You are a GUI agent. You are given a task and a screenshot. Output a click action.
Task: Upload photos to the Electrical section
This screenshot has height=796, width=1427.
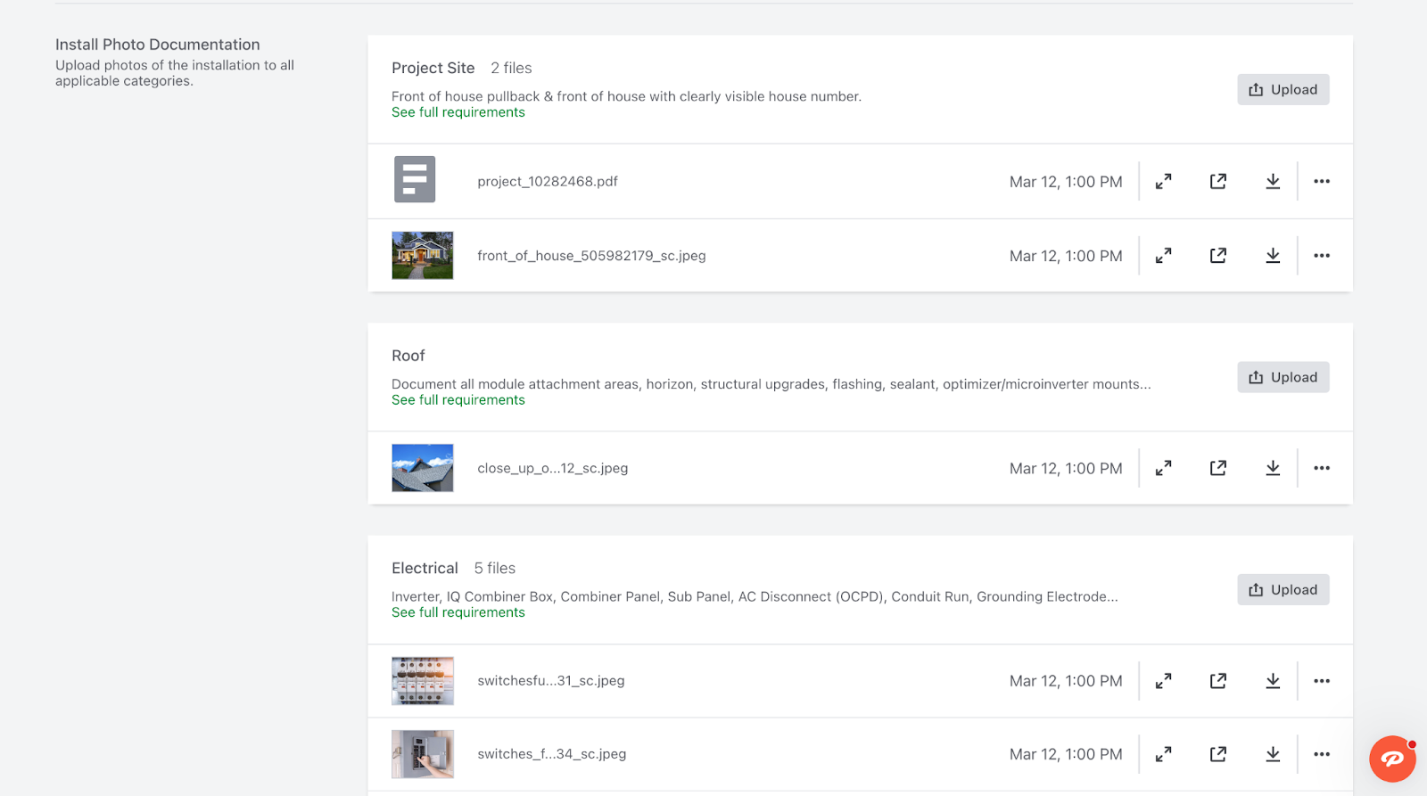pos(1283,589)
